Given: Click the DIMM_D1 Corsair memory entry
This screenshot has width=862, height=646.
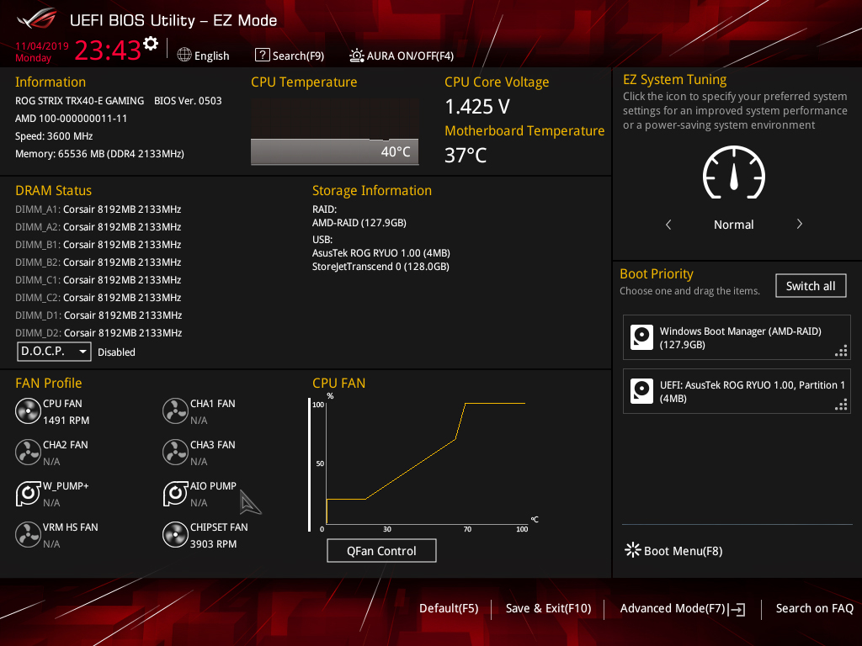Looking at the screenshot, I should coord(98,315).
